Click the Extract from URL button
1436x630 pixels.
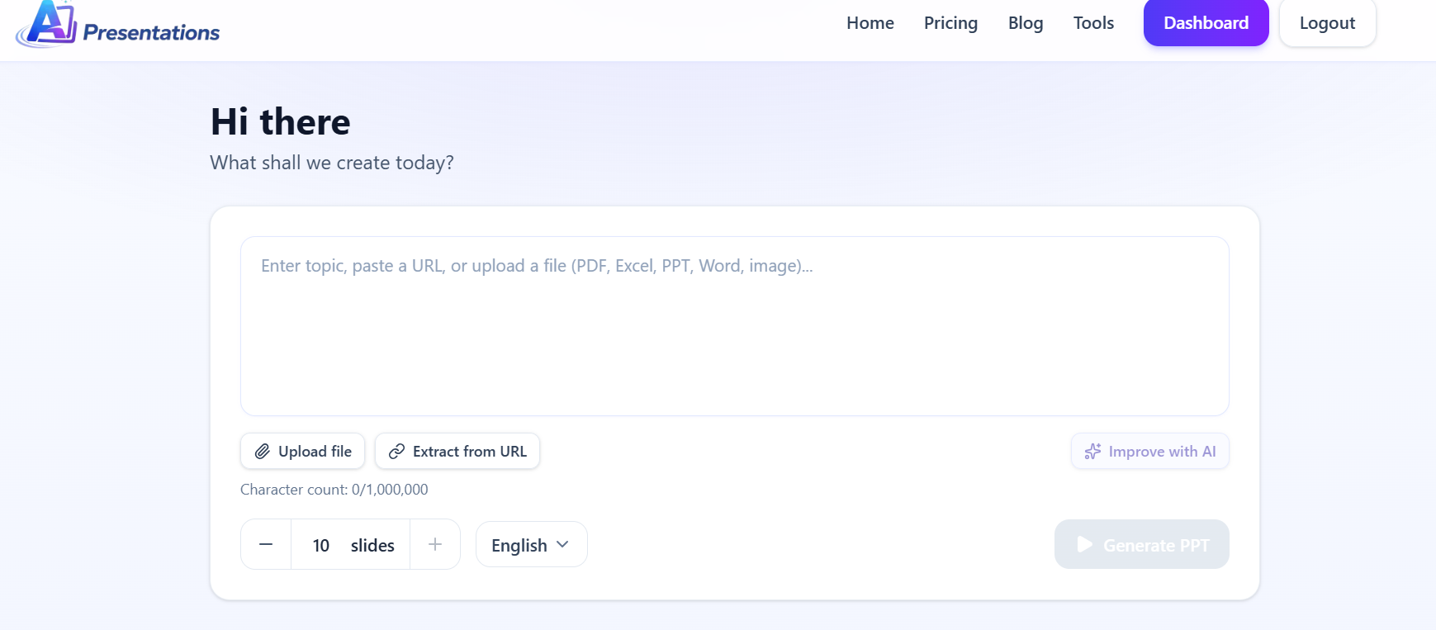coord(457,451)
